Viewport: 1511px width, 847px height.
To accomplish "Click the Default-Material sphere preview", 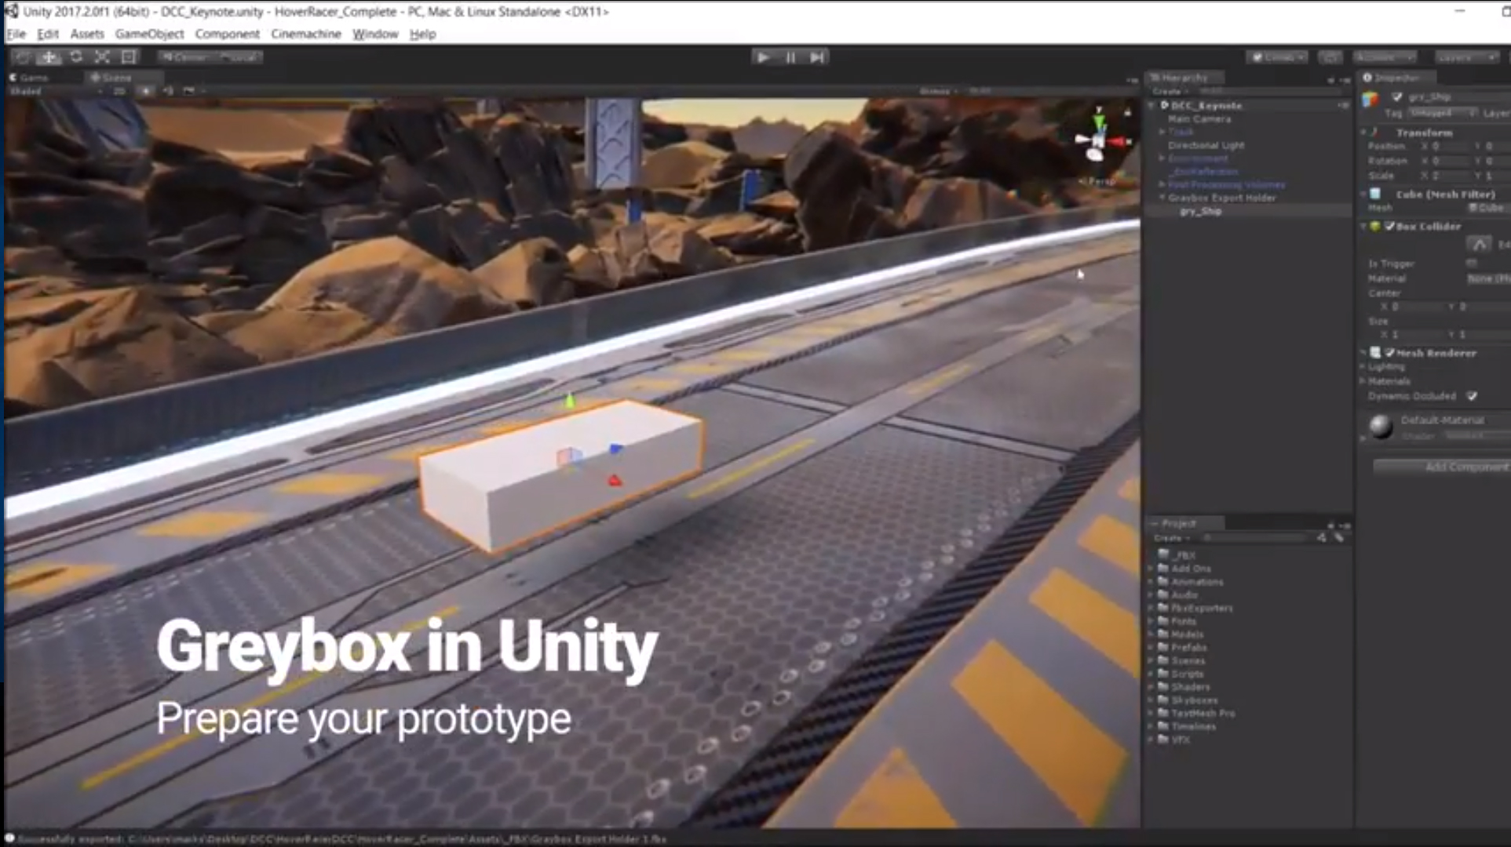I will [x=1381, y=427].
